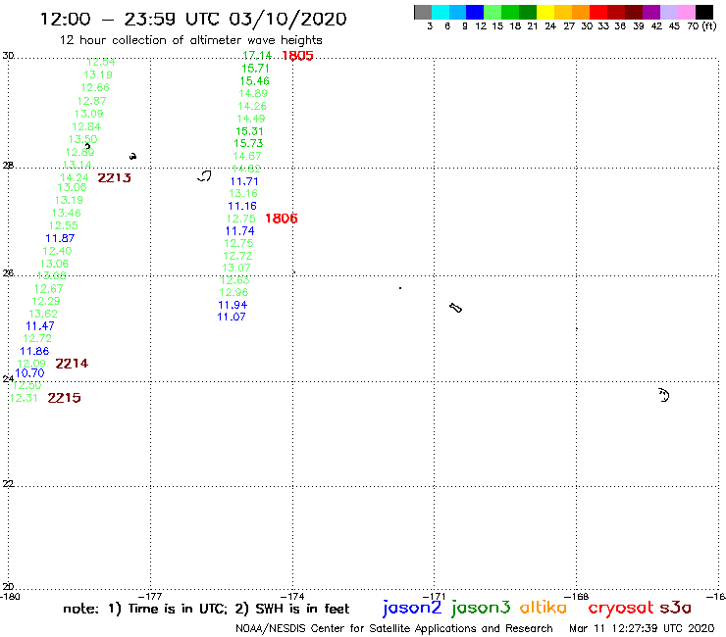Click the wave height value 12.29
This screenshot has width=726, height=637.
click(x=46, y=301)
